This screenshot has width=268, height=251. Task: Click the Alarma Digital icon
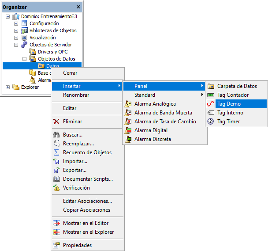128,130
